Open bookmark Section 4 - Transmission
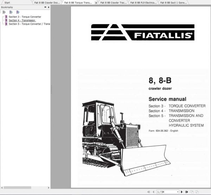 (22, 20)
